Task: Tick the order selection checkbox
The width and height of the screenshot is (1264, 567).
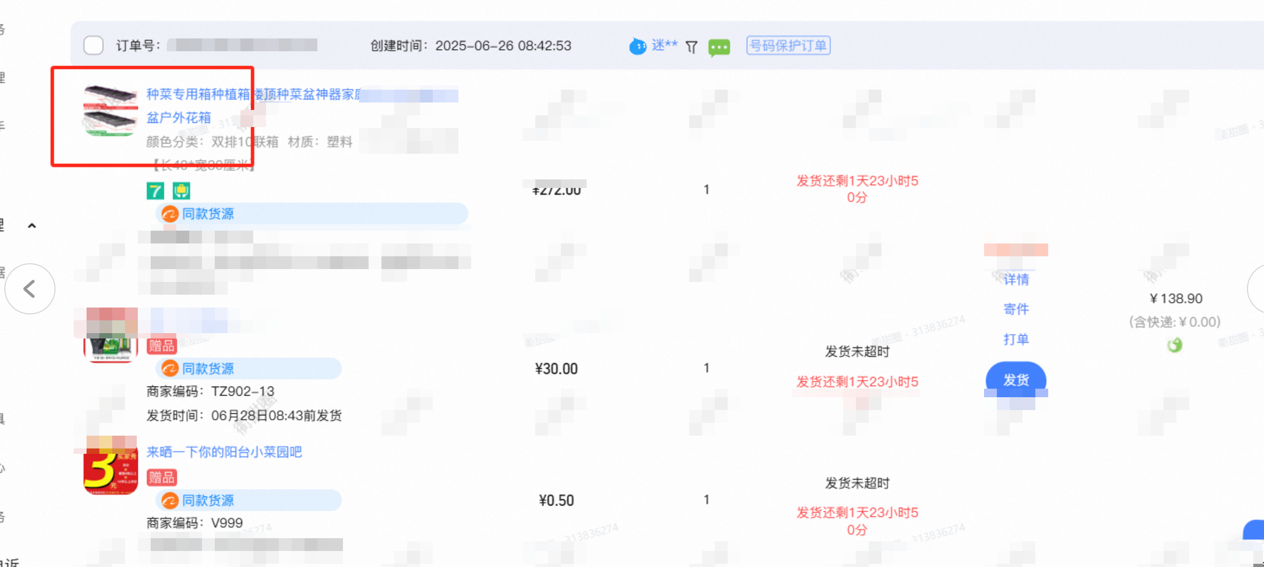Action: pyautogui.click(x=93, y=45)
